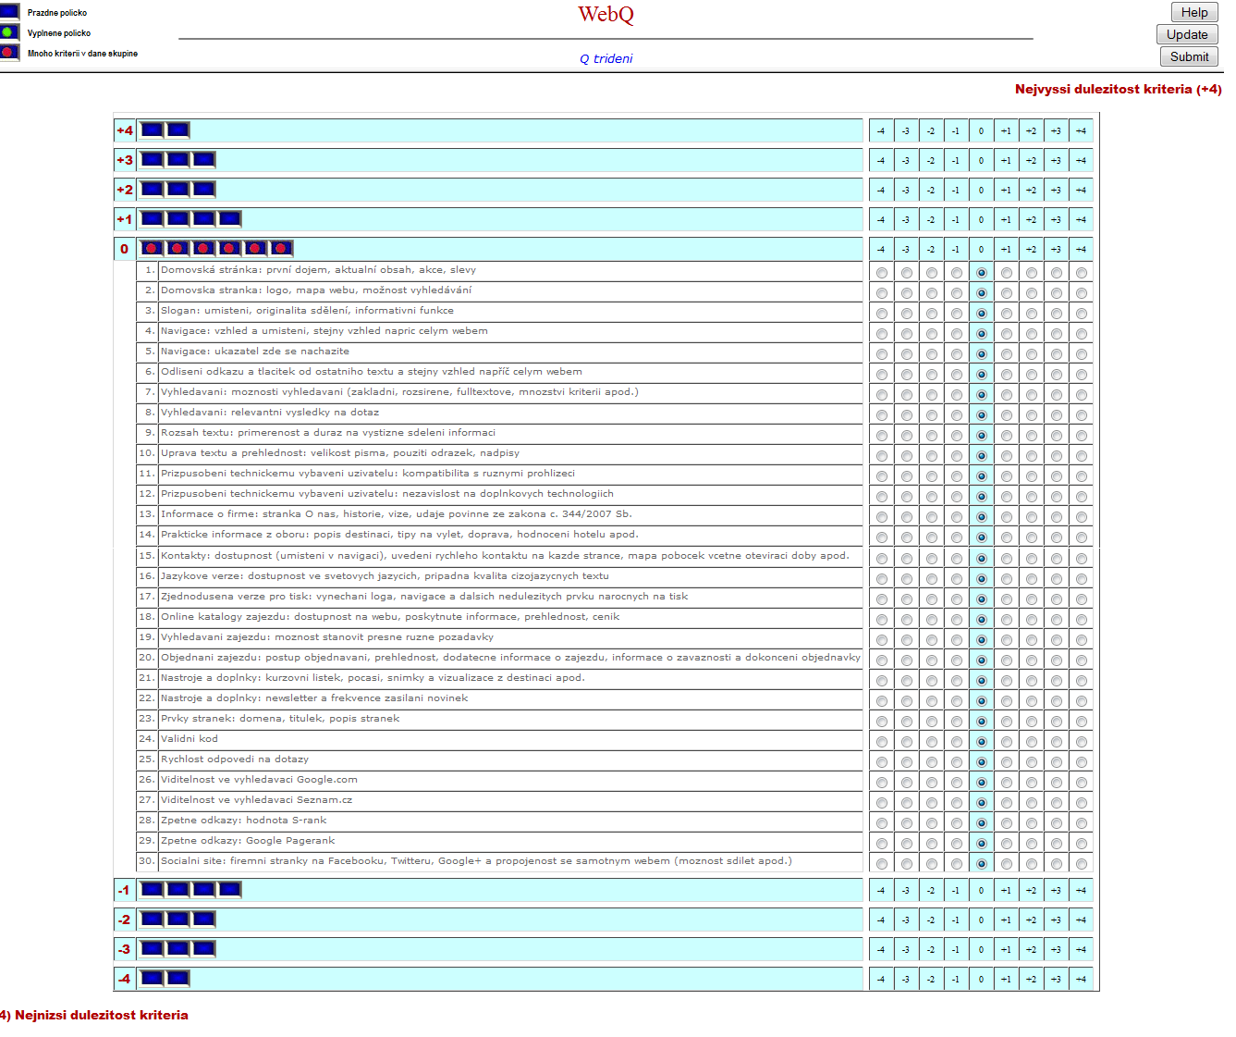Click the second empty slot icon in the -4 group

[178, 979]
